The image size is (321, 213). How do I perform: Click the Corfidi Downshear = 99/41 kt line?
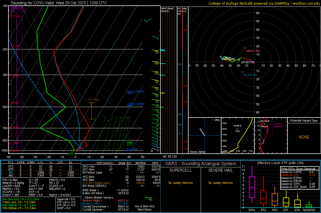[106, 207]
